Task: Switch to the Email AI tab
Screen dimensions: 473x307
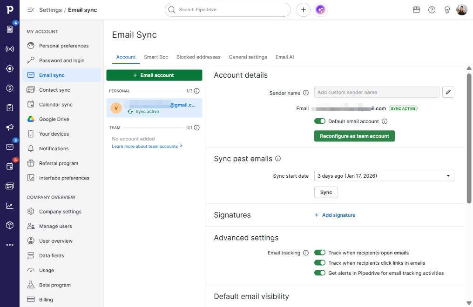Action: tap(284, 57)
